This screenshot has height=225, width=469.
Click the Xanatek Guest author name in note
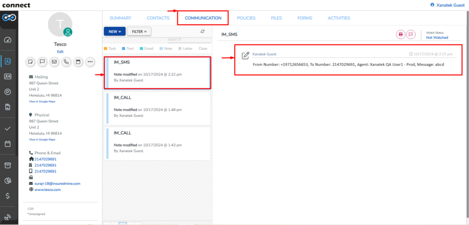coord(264,54)
